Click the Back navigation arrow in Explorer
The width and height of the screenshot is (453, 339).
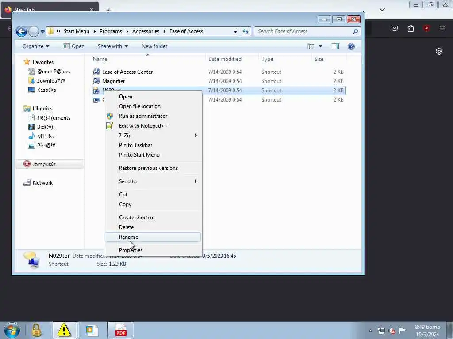(x=21, y=31)
